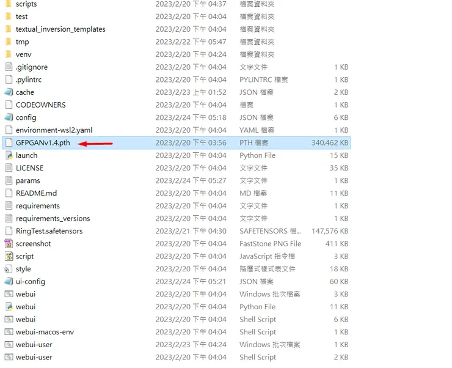Image resolution: width=452 pixels, height=368 pixels.
Task: Click the screenshot FastStone PNG icon
Action: coord(9,244)
